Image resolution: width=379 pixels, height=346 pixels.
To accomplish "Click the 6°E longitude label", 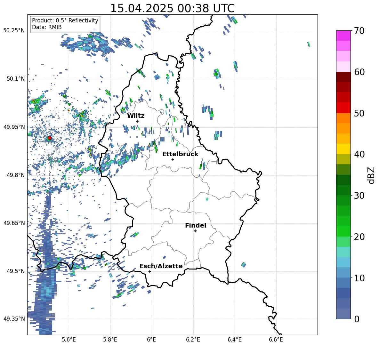I will [x=151, y=340].
